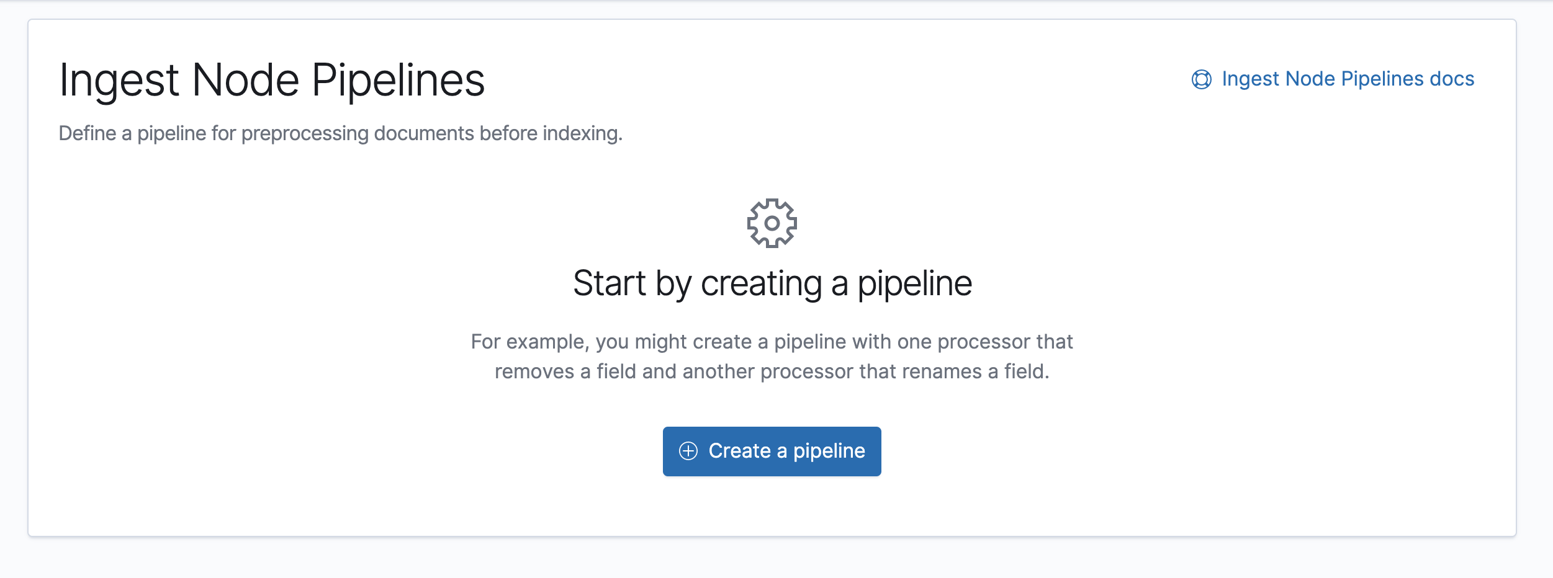1553x578 pixels.
Task: Select the 'Define a pipeline for preprocessing' description
Action: 340,133
